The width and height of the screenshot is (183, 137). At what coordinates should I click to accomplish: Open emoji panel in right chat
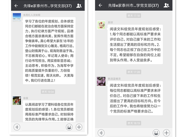156,133
